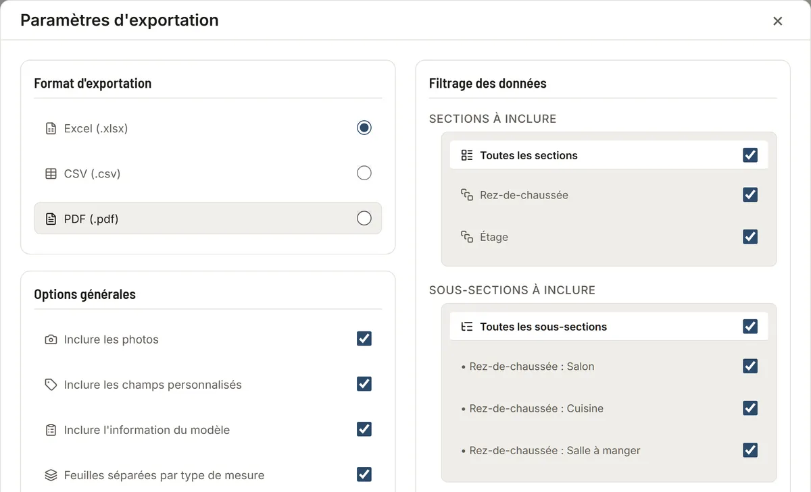Select the CSV (.csv) radio button
811x492 pixels.
(x=364, y=173)
